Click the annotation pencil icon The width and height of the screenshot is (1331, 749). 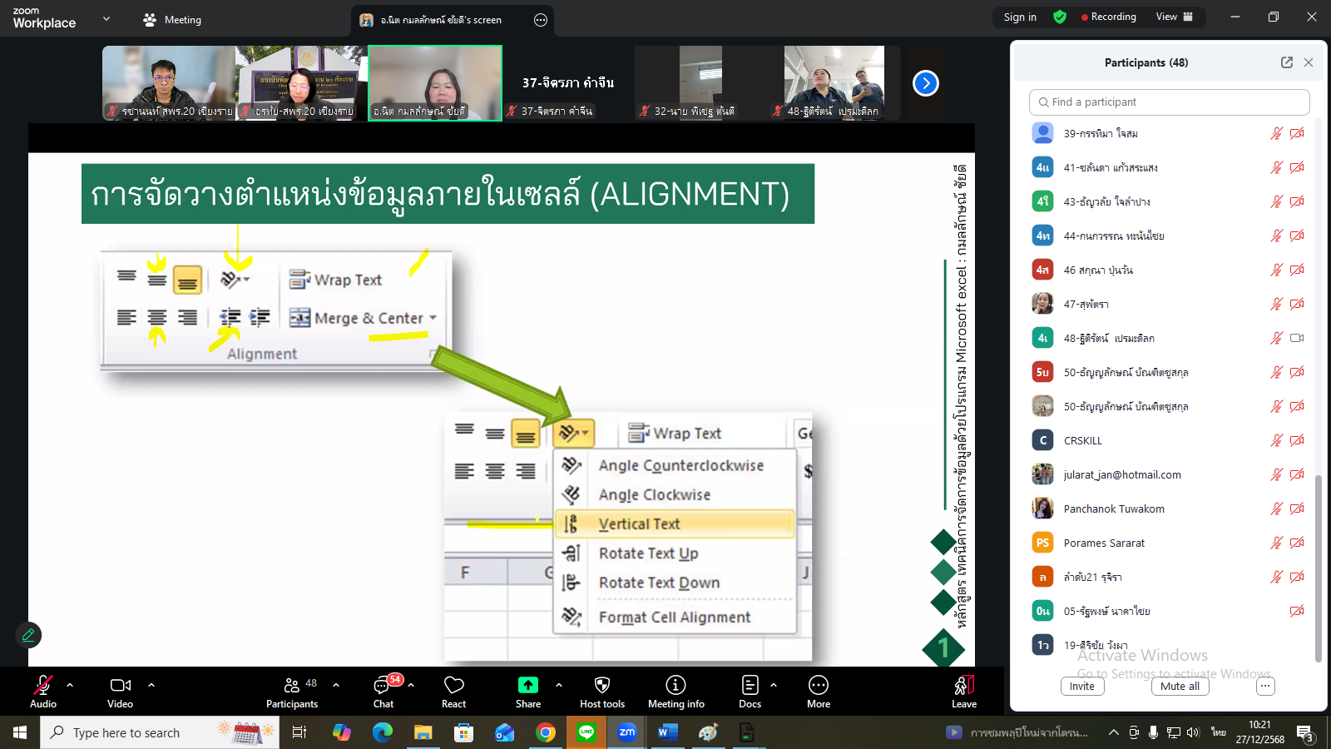28,635
